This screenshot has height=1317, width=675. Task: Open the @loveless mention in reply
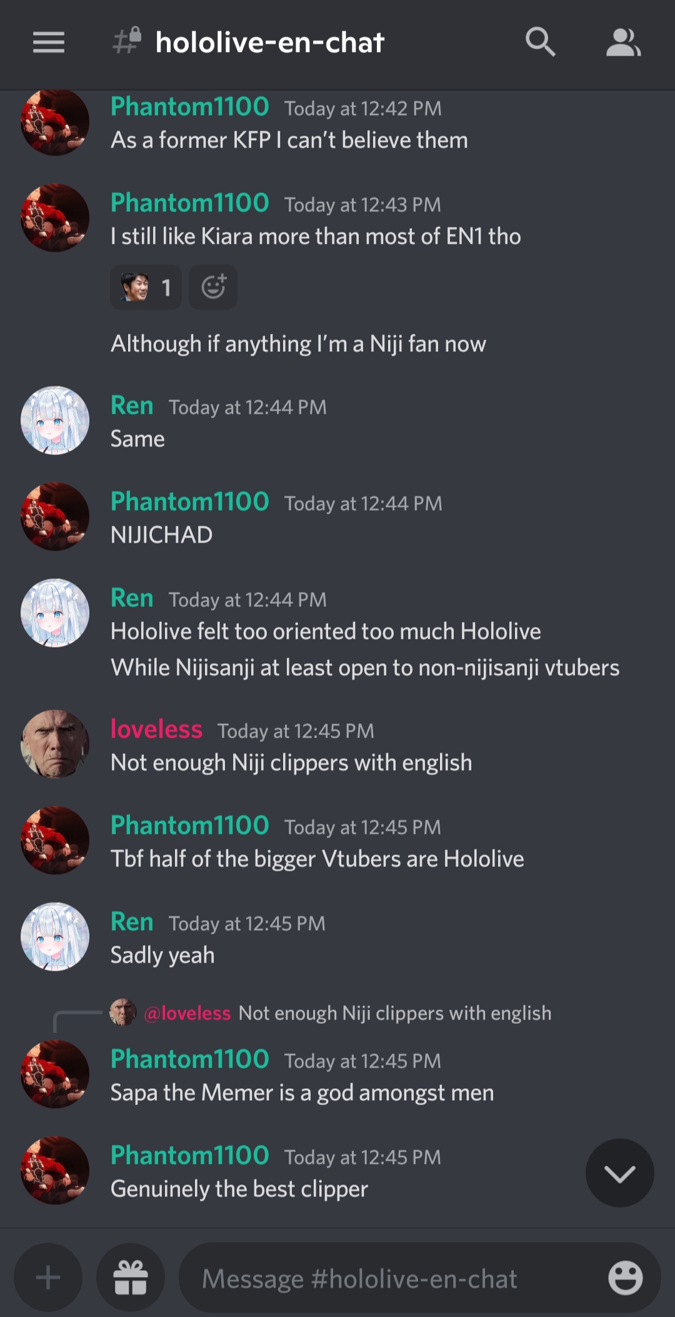pos(187,1013)
